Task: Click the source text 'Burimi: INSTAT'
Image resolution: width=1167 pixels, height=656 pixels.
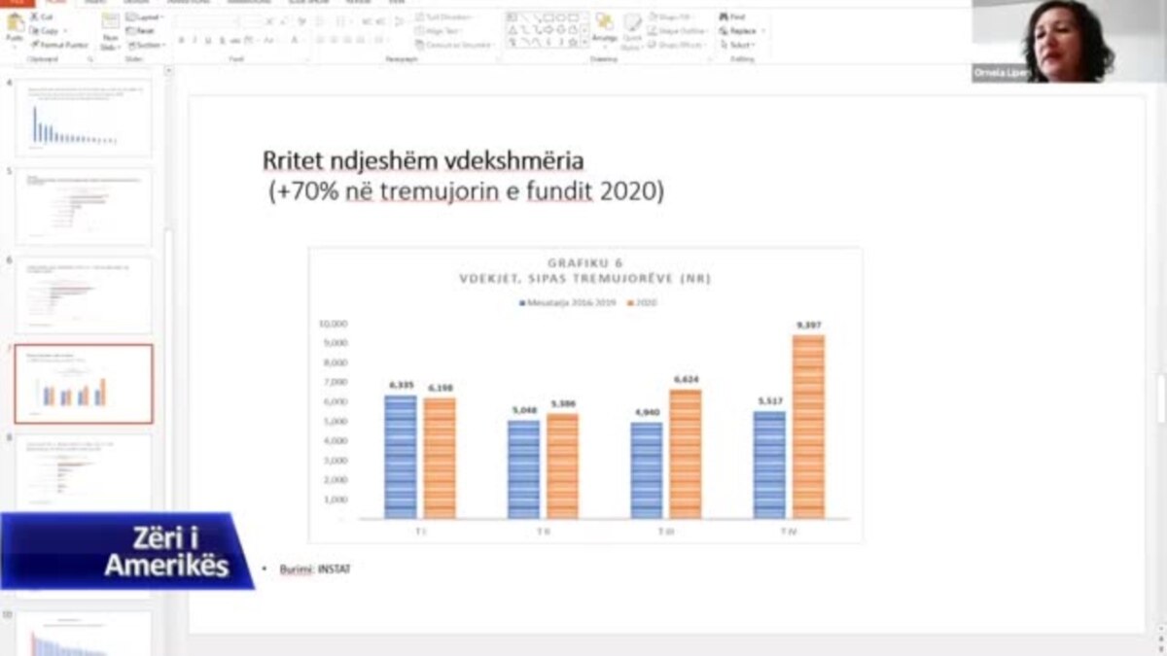Action: [314, 569]
